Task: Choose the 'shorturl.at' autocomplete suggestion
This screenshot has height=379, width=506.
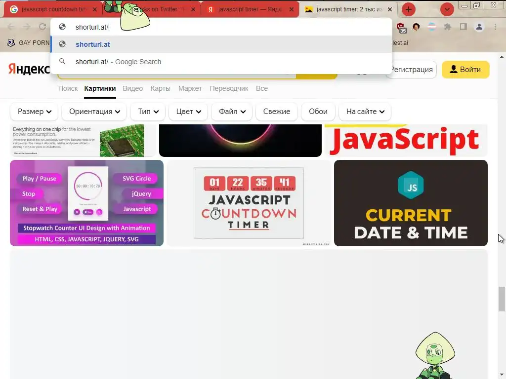Action: [221, 44]
